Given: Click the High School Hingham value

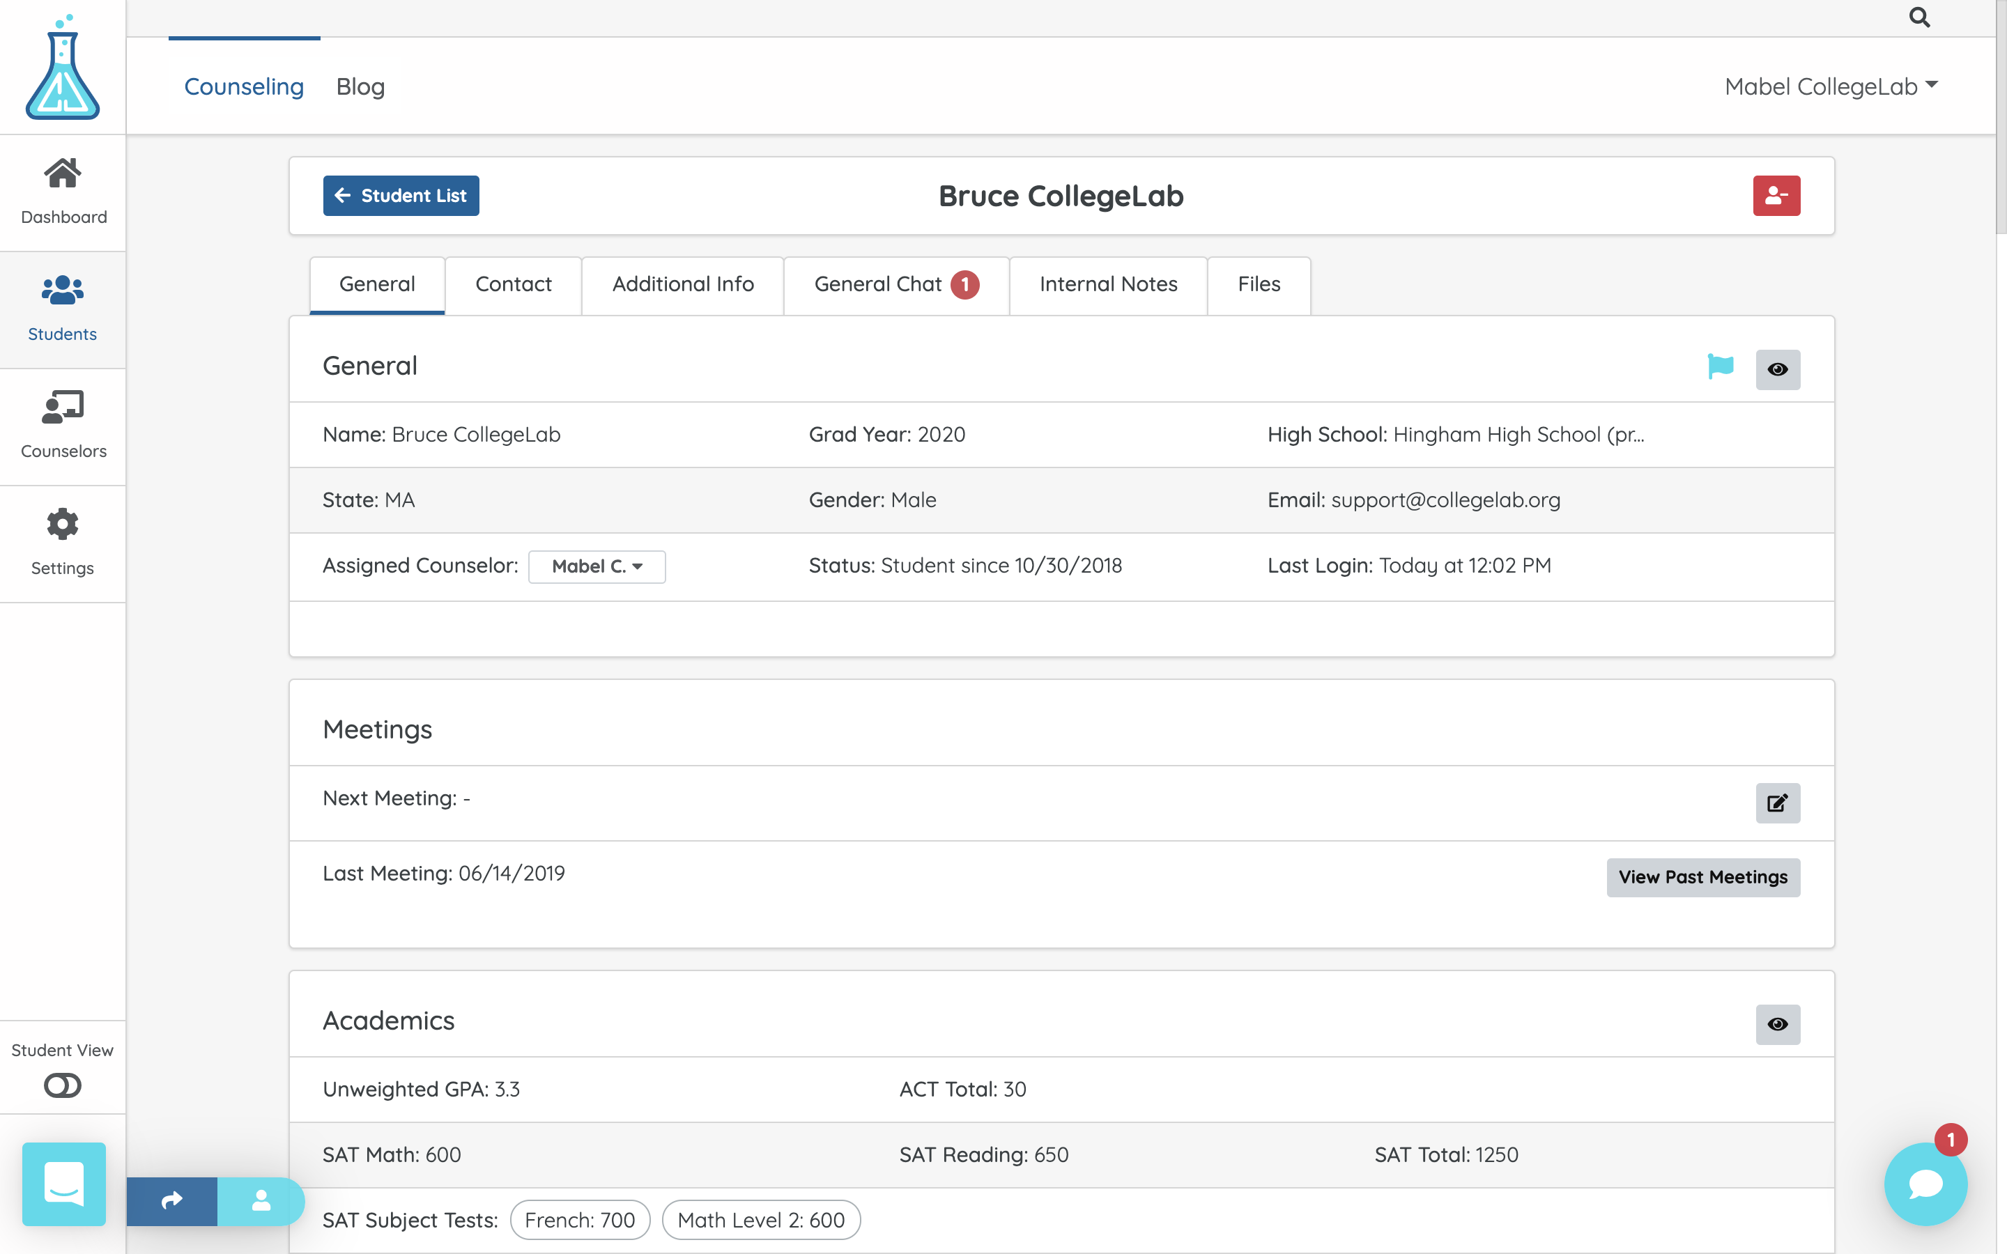Looking at the screenshot, I should coord(1518,435).
